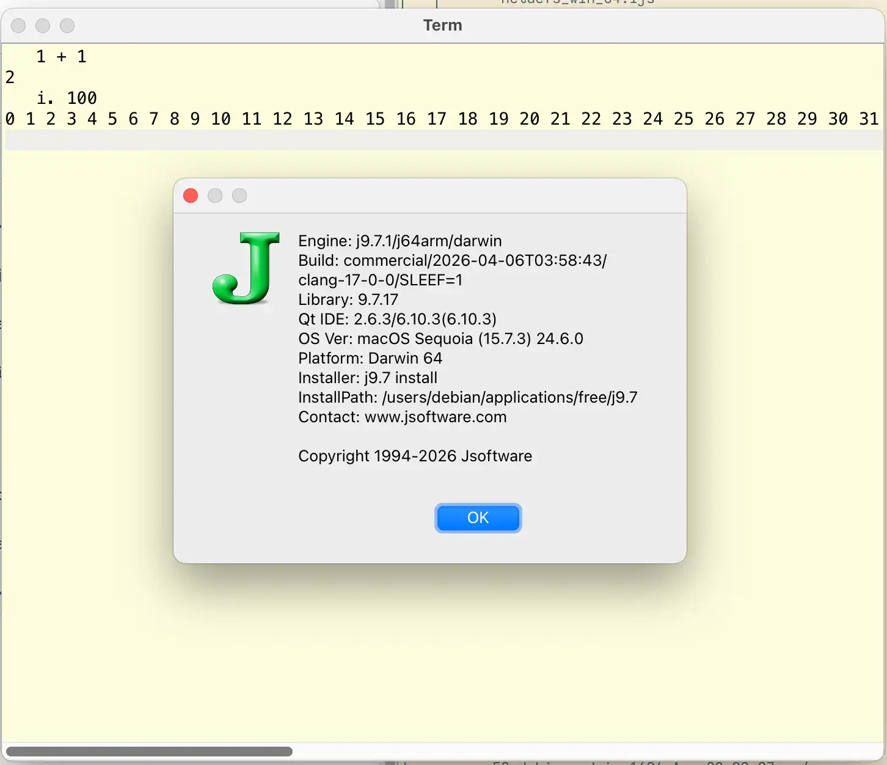Click the OK button in the About dialog

pyautogui.click(x=478, y=518)
